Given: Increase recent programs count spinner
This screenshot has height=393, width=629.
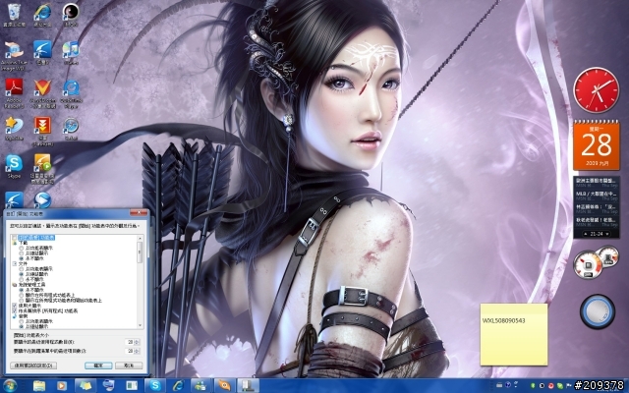Looking at the screenshot, I should pyautogui.click(x=138, y=341).
